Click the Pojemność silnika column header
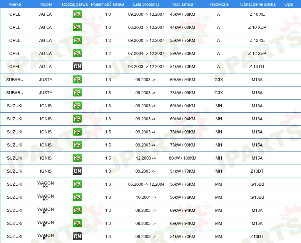 [107, 4]
